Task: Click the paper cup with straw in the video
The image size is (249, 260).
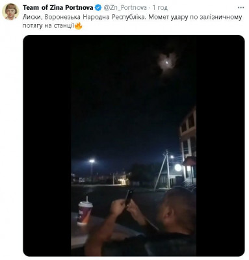Action: 85,211
